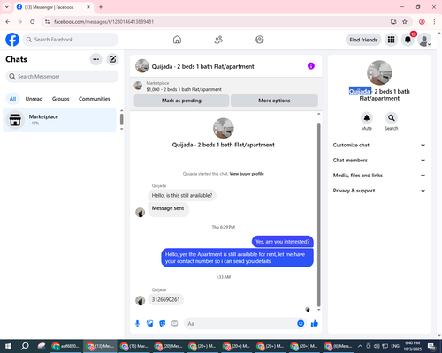
Task: Click the install app icon in address bar
Action: click(x=393, y=22)
